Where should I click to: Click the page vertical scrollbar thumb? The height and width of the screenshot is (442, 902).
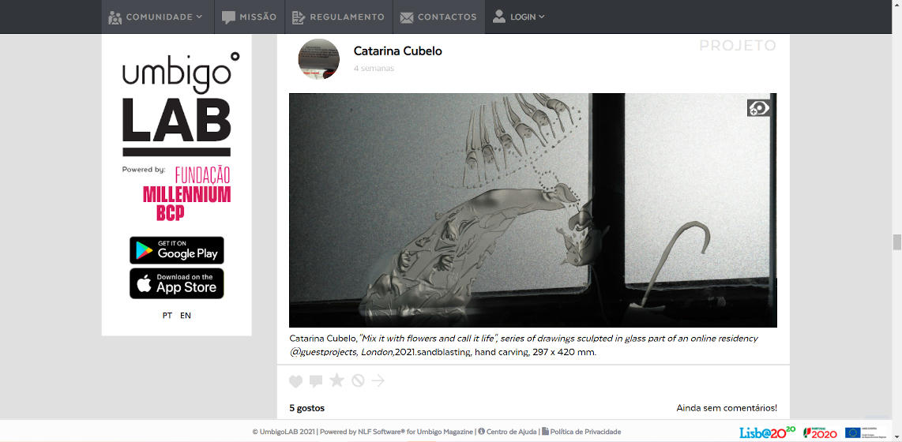pos(896,242)
